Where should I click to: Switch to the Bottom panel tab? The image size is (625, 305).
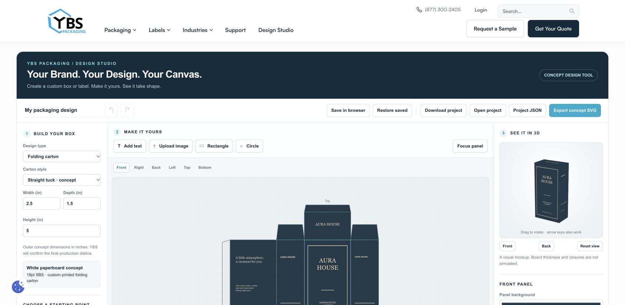click(x=205, y=167)
